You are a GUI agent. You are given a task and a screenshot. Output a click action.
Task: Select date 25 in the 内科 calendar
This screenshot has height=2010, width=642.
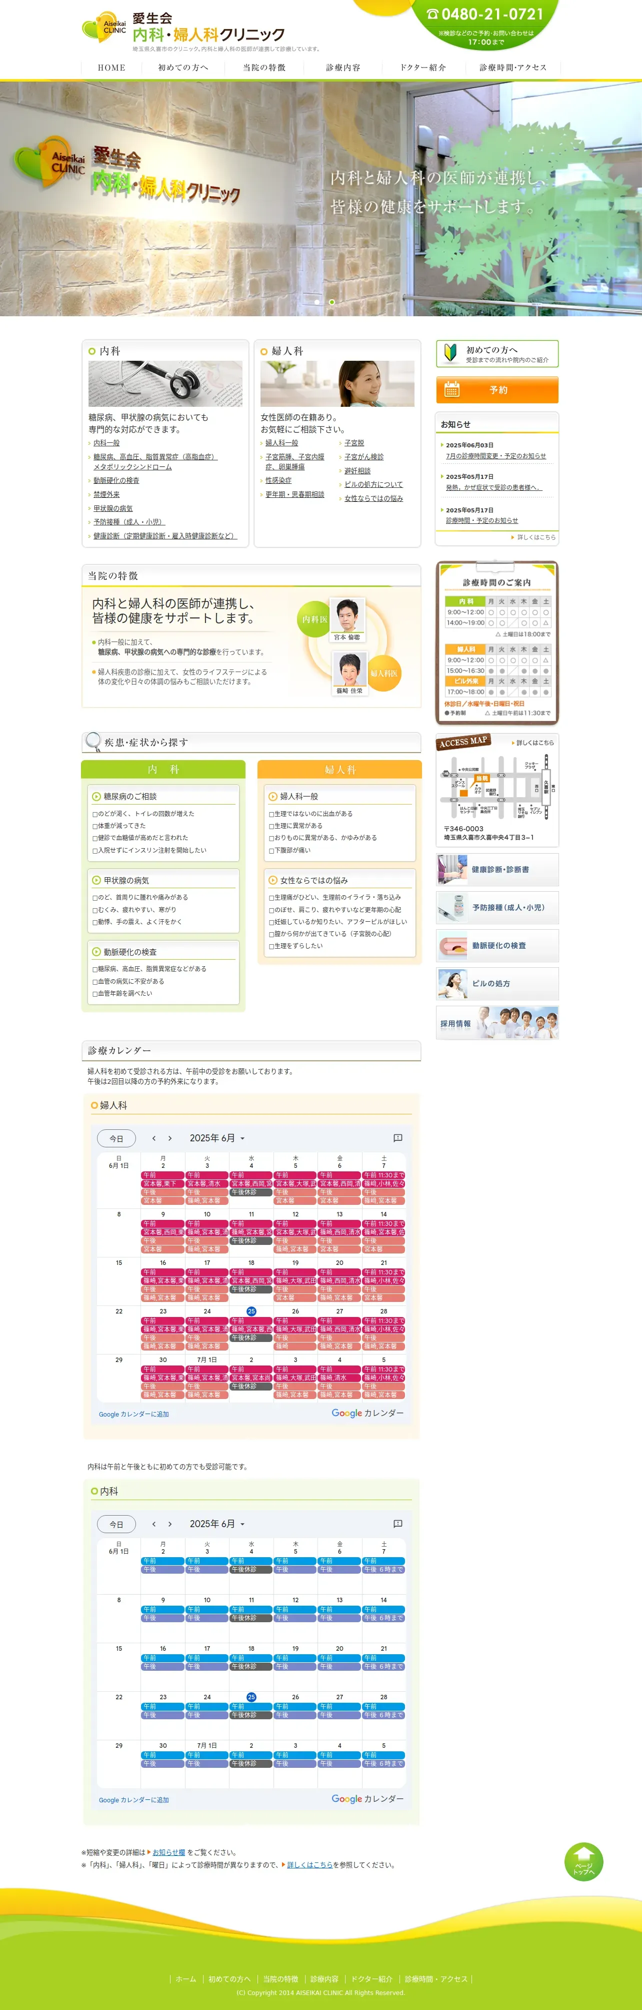point(251,1697)
